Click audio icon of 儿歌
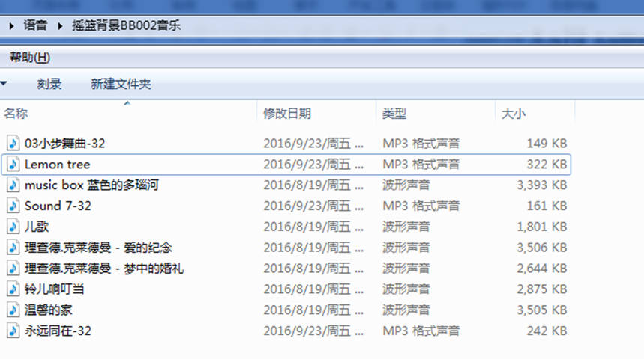Screen dimensions: 644x359 coord(13,227)
